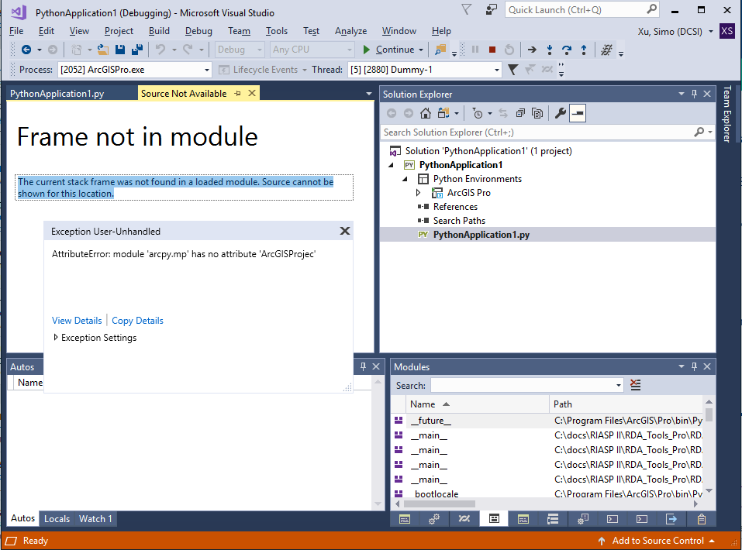
Task: Step Over with the curved arrow icon
Action: [x=567, y=50]
